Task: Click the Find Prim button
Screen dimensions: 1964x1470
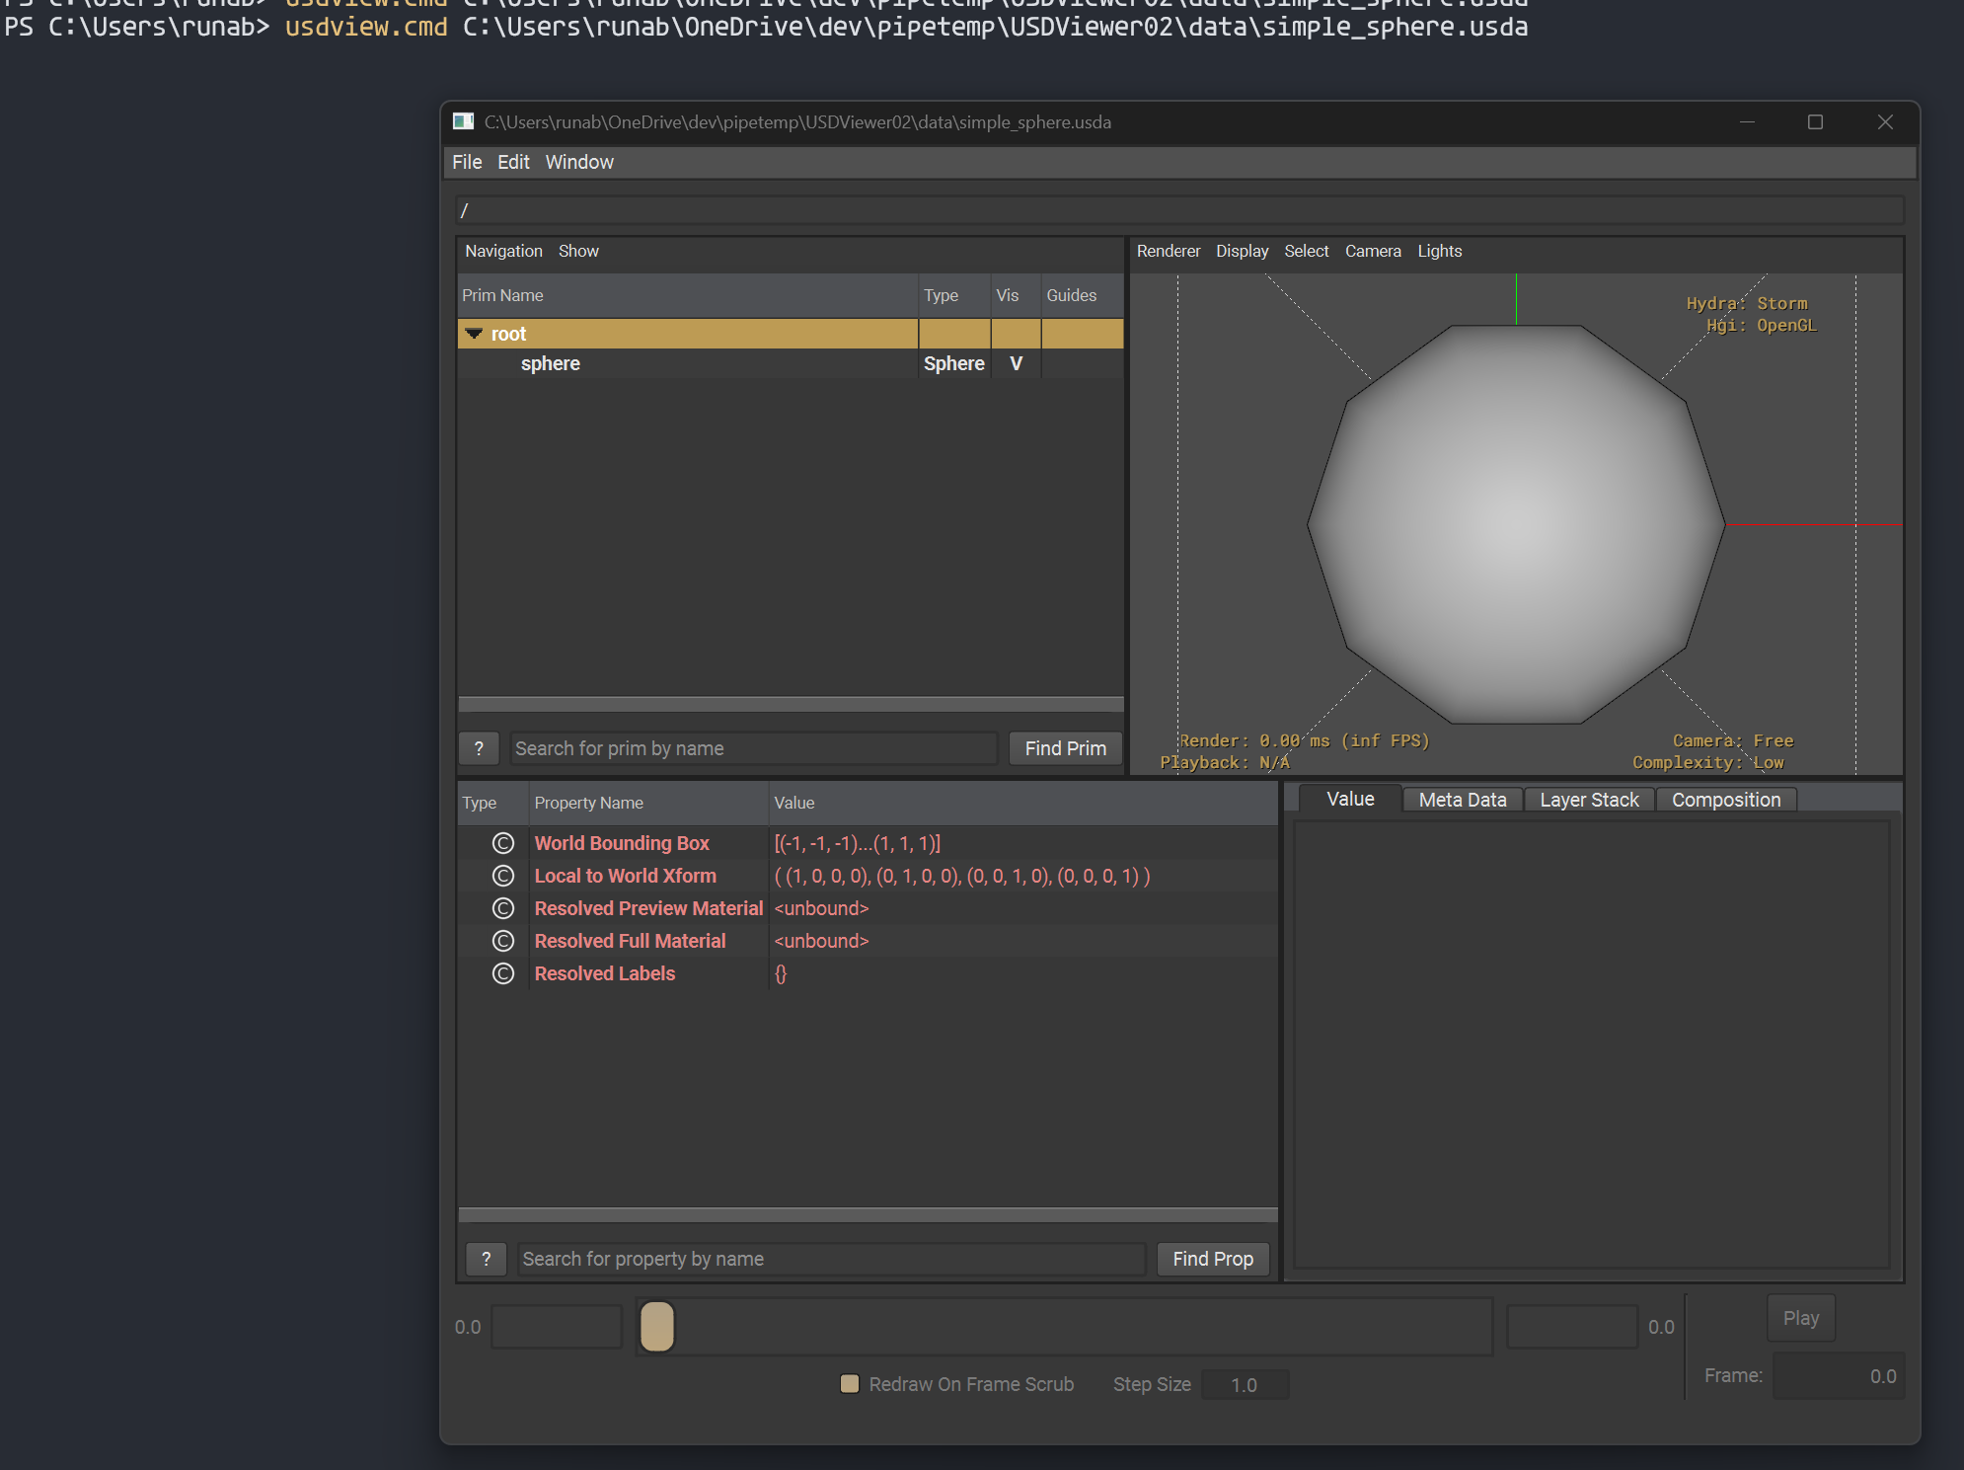Action: point(1065,748)
